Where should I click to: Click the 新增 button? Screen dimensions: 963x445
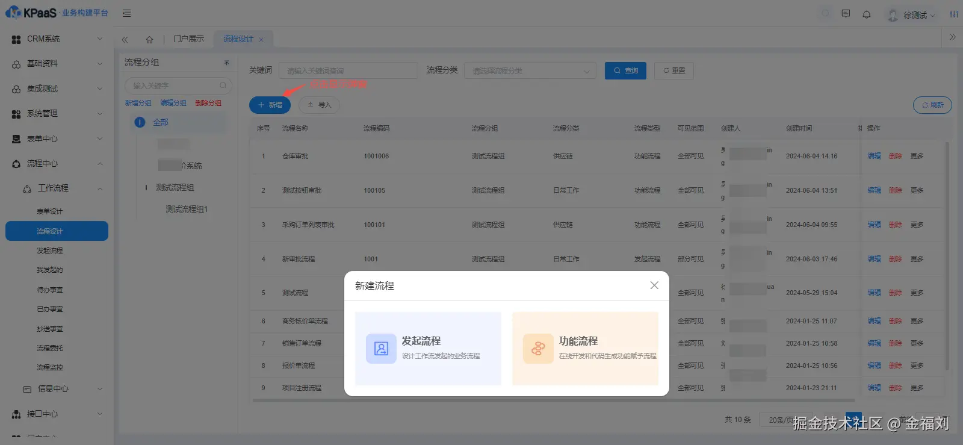click(x=270, y=105)
